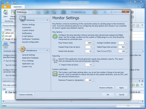146x109 pixels.
Task: Click the blue server icon near 3 items
Action: (5, 45)
